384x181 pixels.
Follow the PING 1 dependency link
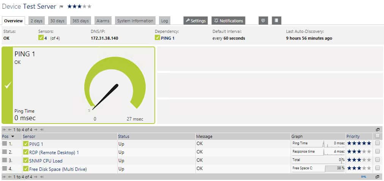pos(168,38)
